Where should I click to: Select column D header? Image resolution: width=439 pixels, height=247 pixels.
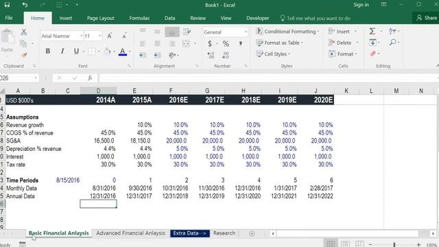point(98,91)
